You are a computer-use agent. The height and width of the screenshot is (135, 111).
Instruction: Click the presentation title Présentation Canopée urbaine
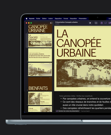click(x=67, y=22)
